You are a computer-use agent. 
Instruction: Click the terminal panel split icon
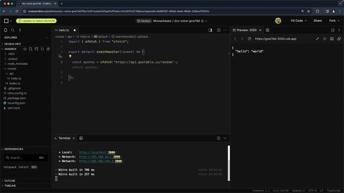tap(219, 138)
